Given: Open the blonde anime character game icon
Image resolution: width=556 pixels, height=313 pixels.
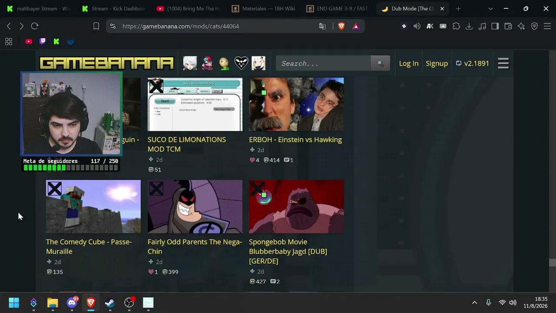Looking at the screenshot, I should [x=258, y=63].
